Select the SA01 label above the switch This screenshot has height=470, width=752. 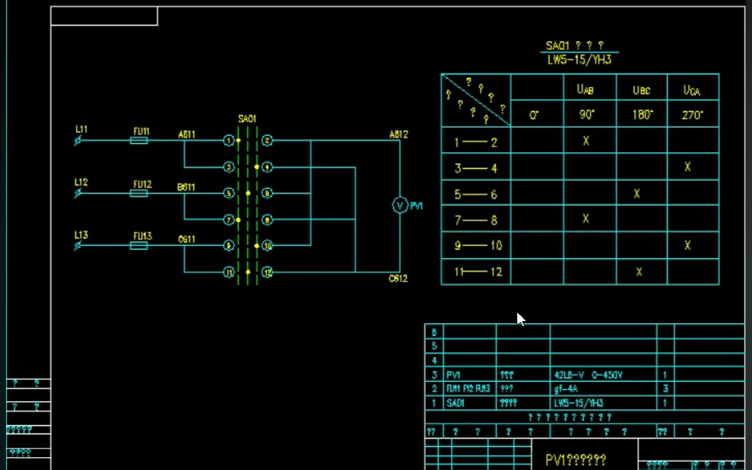pyautogui.click(x=247, y=119)
